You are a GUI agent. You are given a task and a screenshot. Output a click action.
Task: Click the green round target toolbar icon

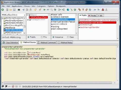[75, 10]
